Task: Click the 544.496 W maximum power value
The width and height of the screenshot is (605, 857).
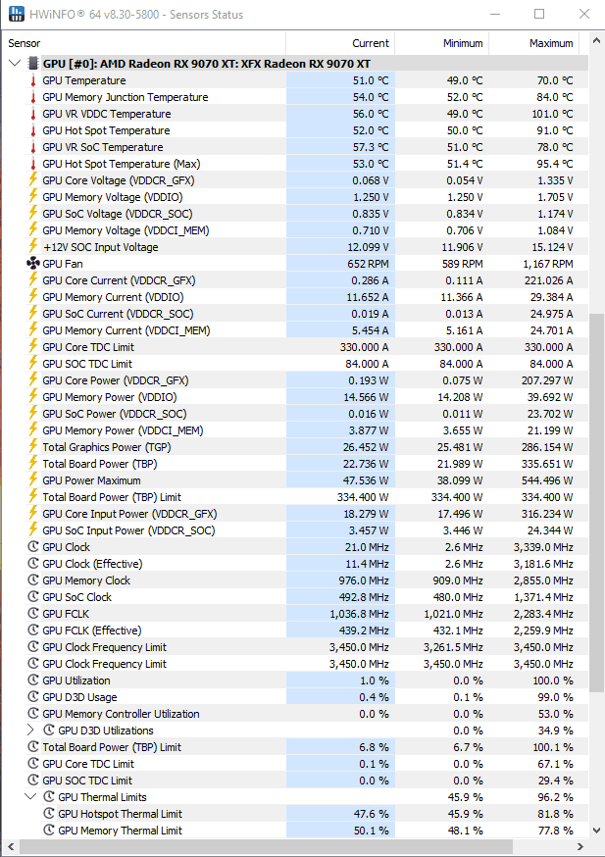Action: pos(546,480)
